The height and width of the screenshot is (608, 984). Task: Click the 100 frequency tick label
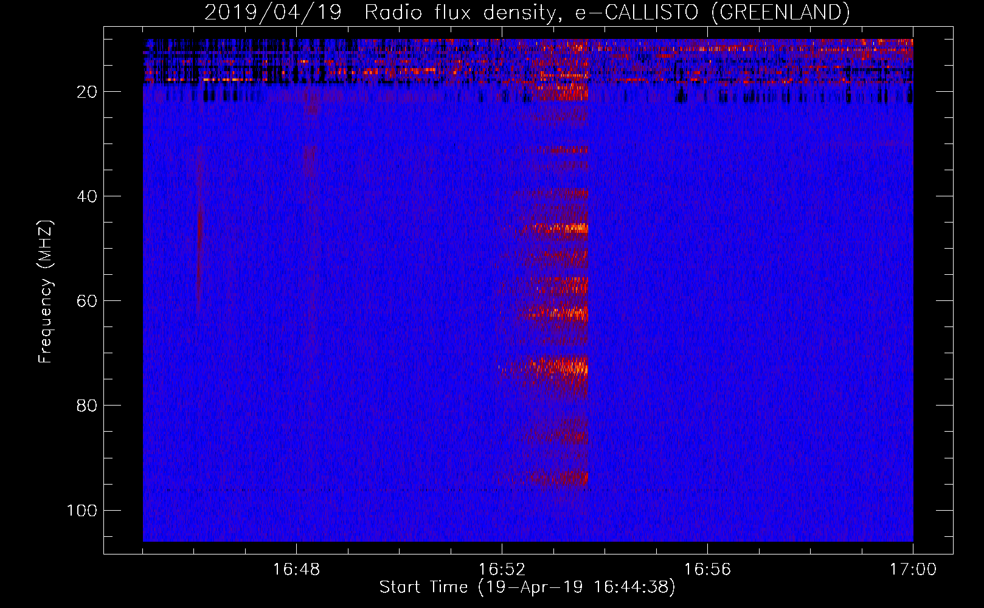(x=82, y=510)
